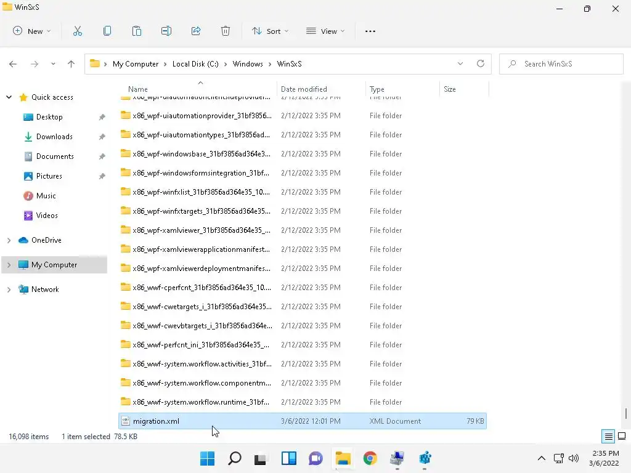Click the vertical scrollbar thumb
Image resolution: width=631 pixels, height=473 pixels.
626,413
